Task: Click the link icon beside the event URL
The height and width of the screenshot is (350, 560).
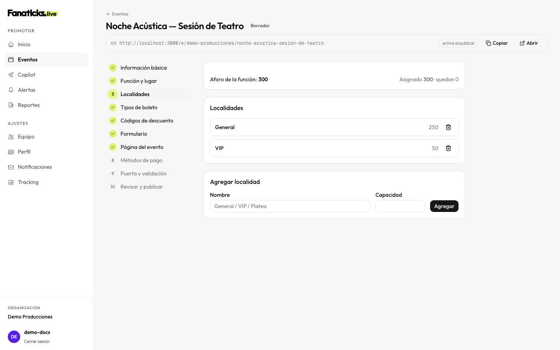Action: tap(114, 43)
